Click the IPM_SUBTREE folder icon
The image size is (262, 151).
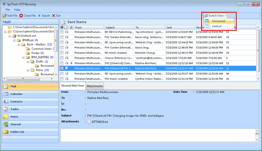coord(28,57)
